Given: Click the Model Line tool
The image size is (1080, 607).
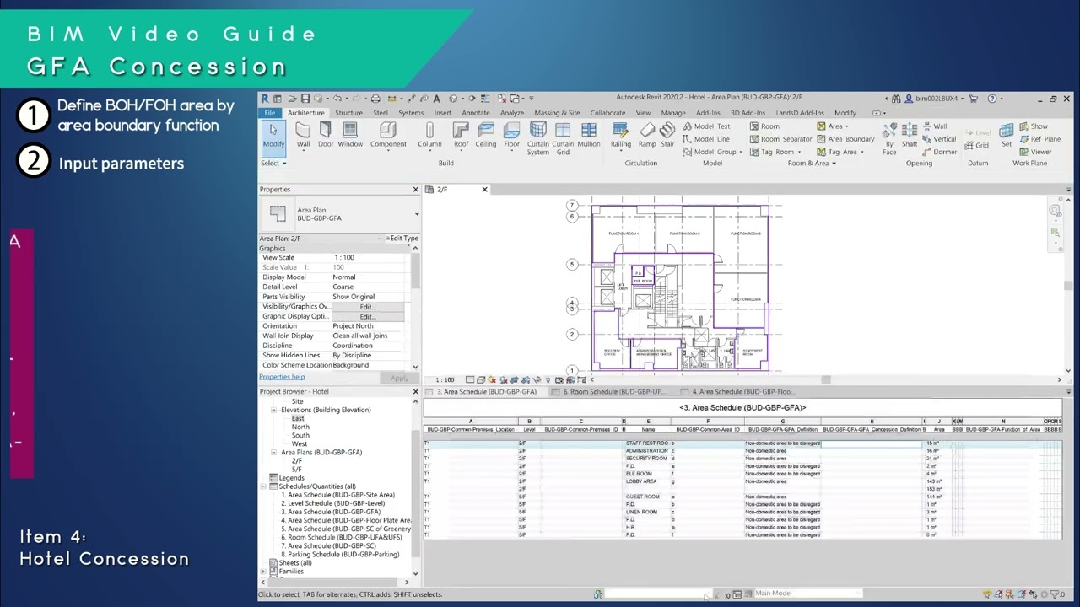Looking at the screenshot, I should 705,139.
